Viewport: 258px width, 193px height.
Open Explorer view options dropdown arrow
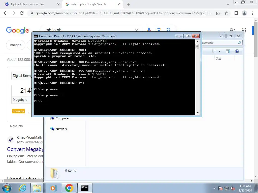(219, 51)
